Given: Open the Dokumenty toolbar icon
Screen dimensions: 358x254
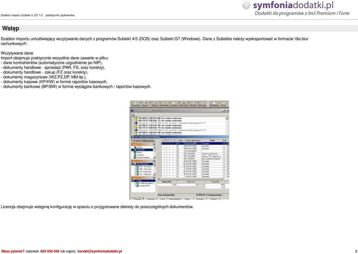Looking at the screenshot, I should tap(135, 104).
